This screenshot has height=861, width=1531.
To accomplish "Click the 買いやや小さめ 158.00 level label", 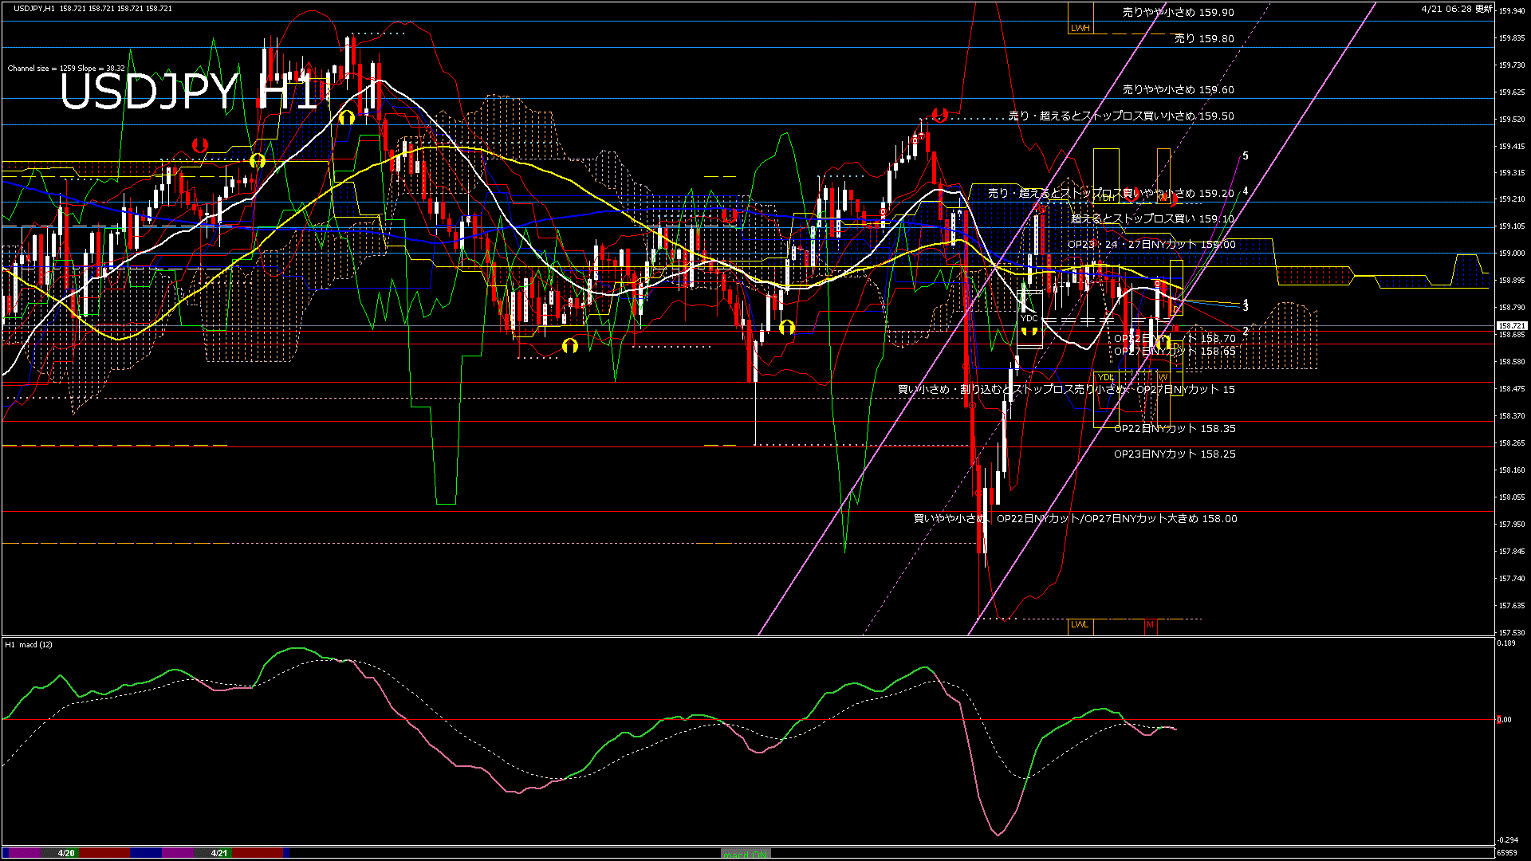I will point(1075,518).
